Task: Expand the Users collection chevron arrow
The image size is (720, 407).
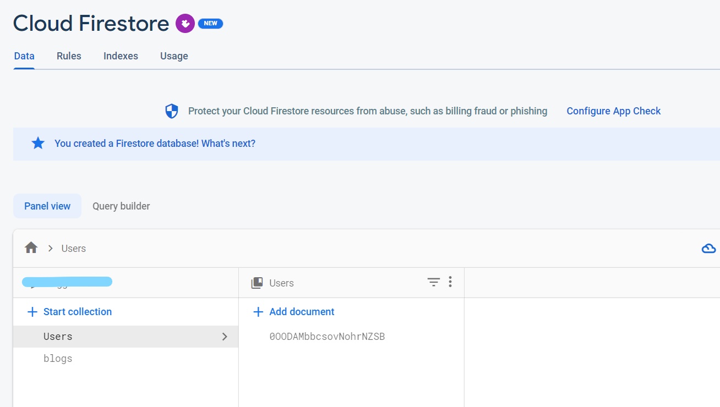Action: (x=224, y=337)
